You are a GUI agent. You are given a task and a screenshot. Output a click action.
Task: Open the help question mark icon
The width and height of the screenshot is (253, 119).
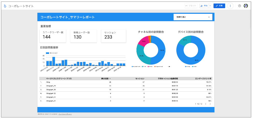tap(239, 6)
